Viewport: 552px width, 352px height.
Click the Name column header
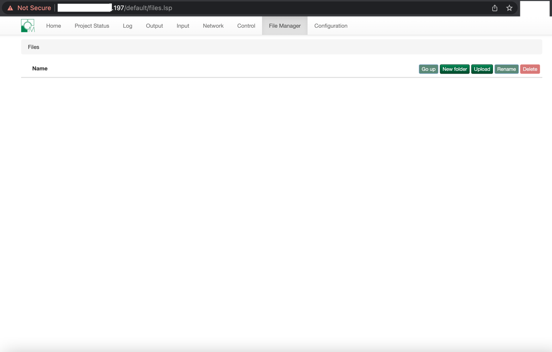(40, 69)
